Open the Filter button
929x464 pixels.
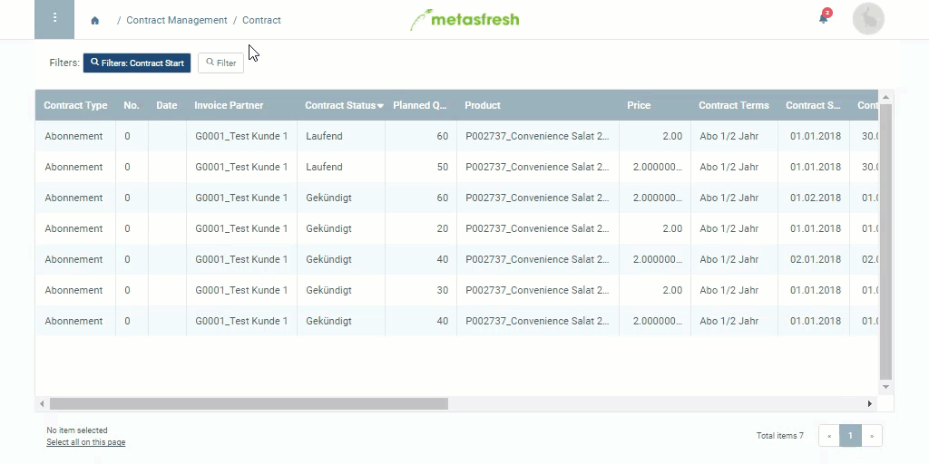click(220, 63)
